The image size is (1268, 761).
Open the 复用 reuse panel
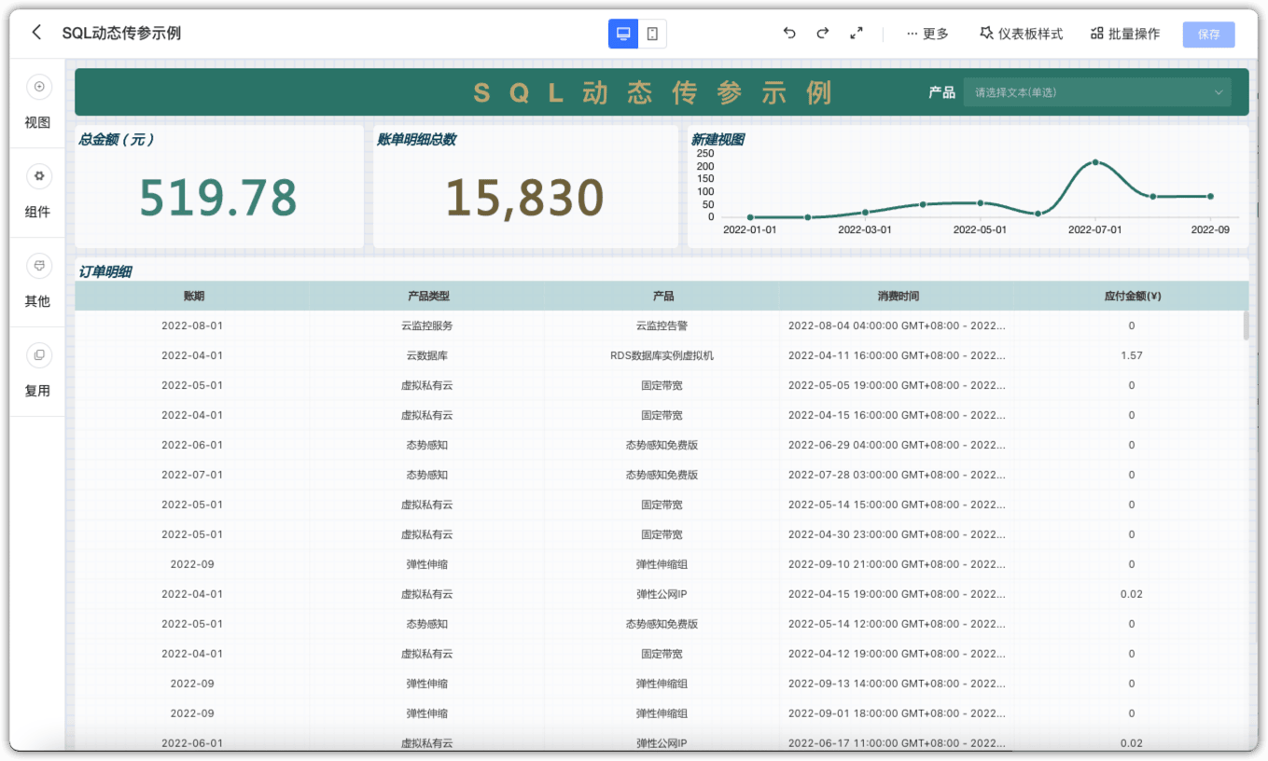coord(38,371)
